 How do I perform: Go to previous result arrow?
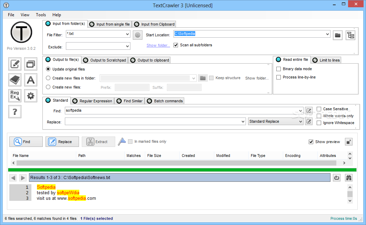[13, 178]
